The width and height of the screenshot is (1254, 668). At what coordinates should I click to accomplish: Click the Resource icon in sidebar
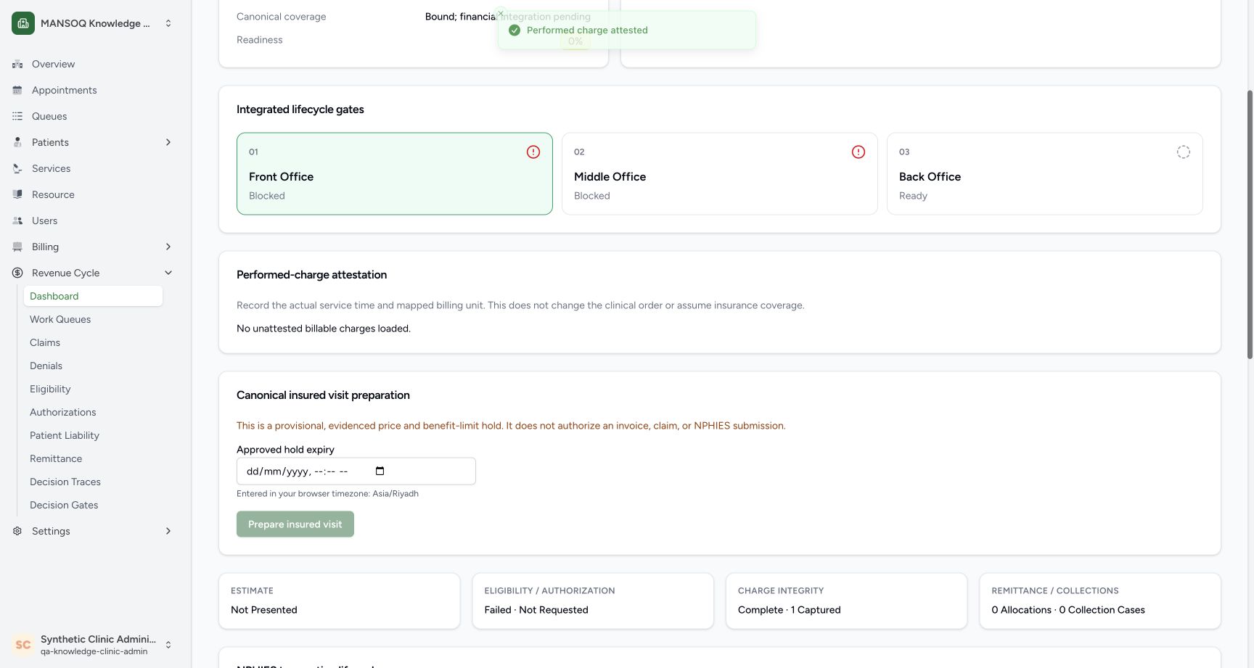tap(17, 194)
